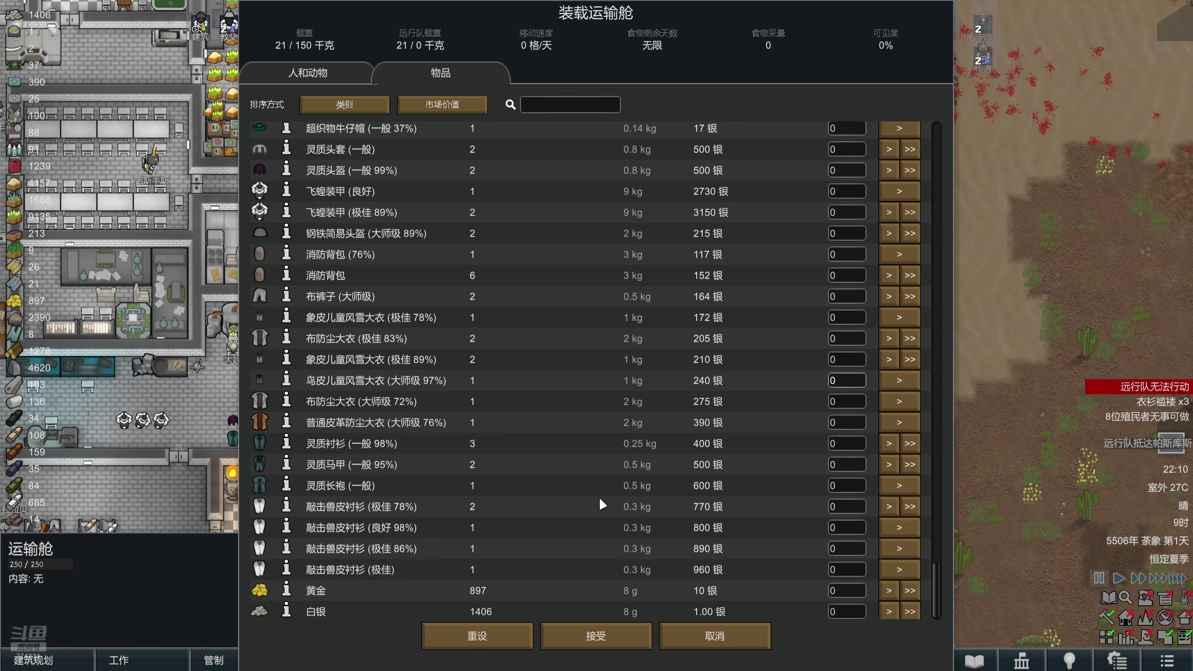Open 远行队抵达帕斯库斯 message
Viewport: 1193px width, 671px height.
click(1147, 443)
